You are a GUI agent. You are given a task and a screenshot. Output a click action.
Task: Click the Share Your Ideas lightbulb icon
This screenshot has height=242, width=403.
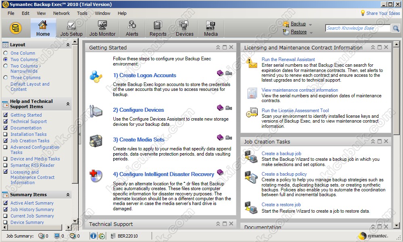coord(363,13)
